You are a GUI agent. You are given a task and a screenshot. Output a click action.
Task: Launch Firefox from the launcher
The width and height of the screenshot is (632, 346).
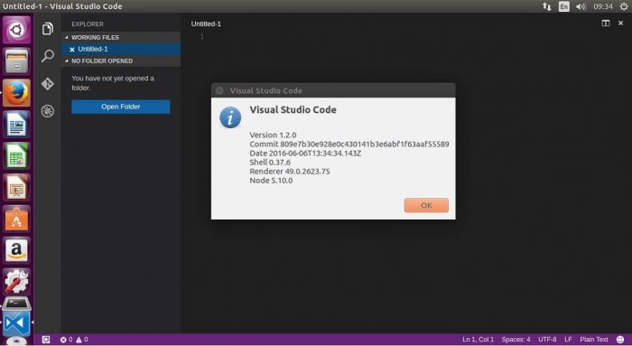tap(16, 93)
